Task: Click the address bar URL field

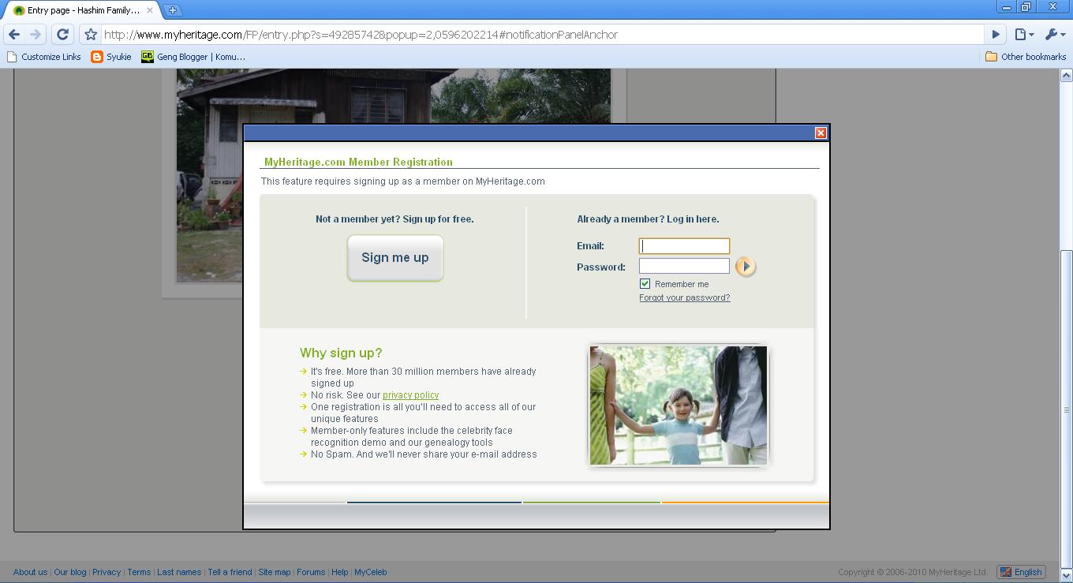Action: click(543, 35)
